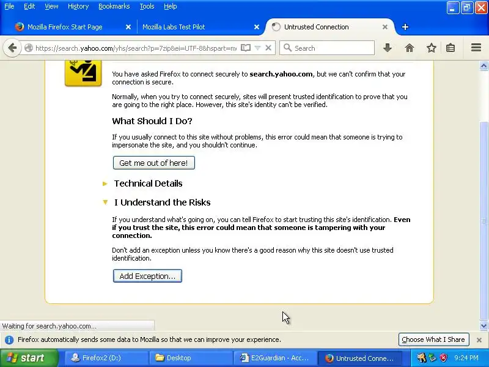Click the scrollbar down arrow
Image resolution: width=489 pixels, height=367 pixels.
483,326
